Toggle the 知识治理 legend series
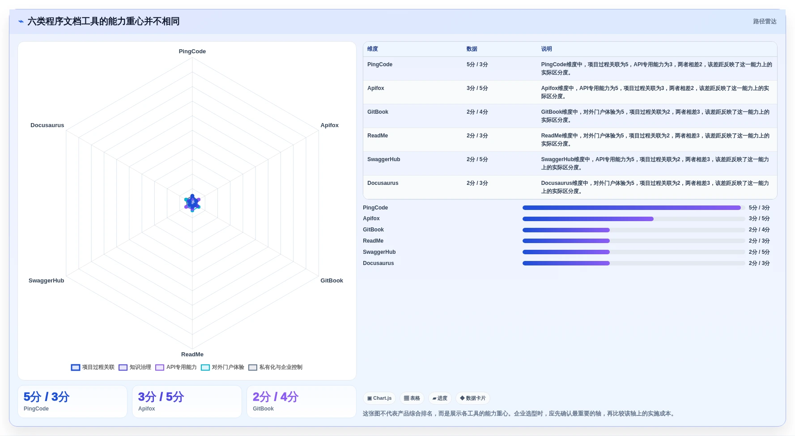 135,367
